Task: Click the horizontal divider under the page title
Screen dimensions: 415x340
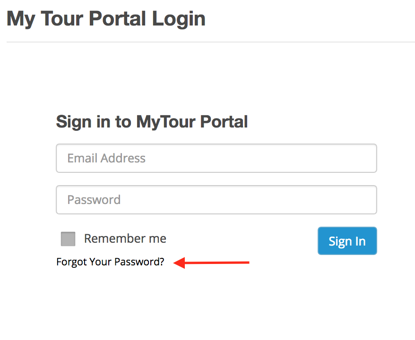Action: point(211,42)
